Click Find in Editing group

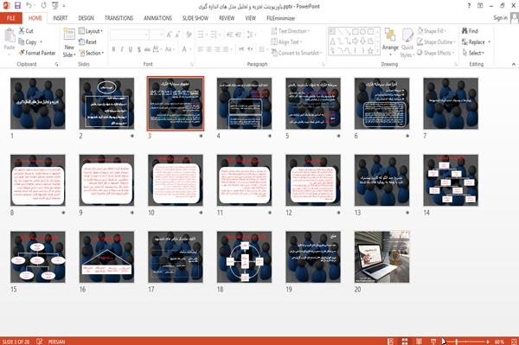[470, 31]
